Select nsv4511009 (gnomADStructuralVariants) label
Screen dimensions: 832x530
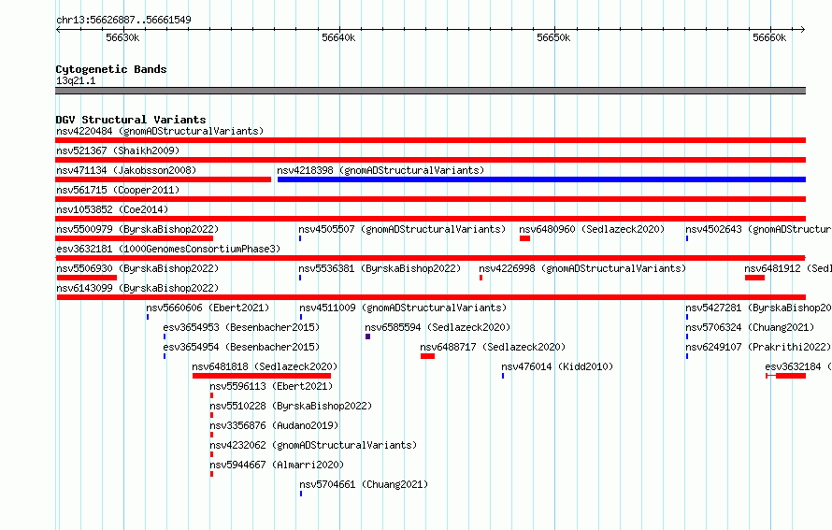pyautogui.click(x=403, y=308)
